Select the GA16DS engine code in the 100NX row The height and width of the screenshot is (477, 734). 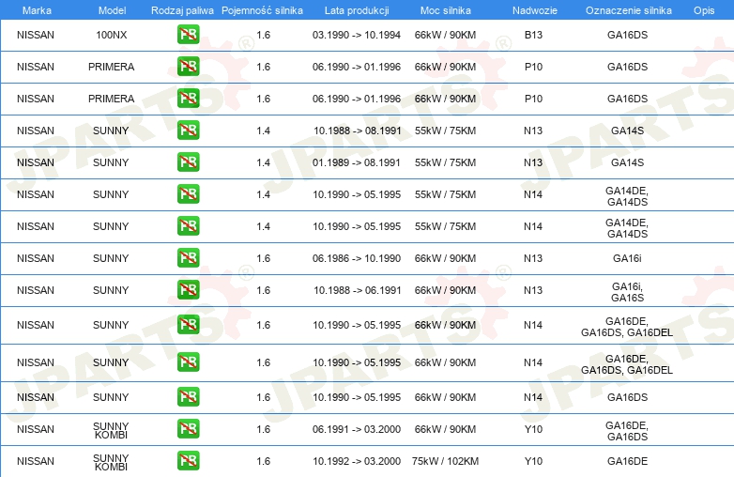coord(627,35)
